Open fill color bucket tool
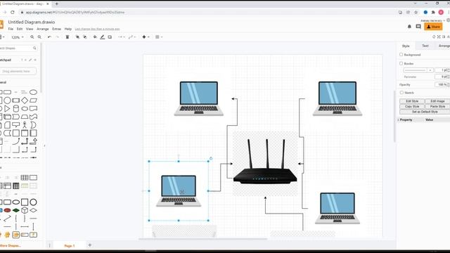 tap(95, 37)
